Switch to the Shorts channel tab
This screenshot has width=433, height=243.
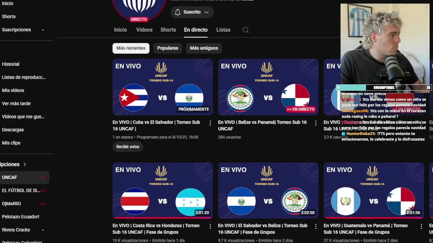coord(168,30)
